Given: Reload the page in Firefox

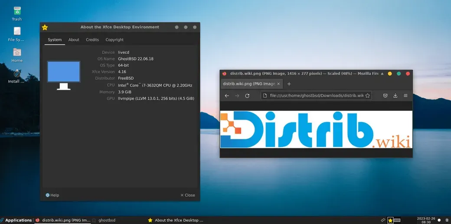Looking at the screenshot, I should click(x=247, y=96).
